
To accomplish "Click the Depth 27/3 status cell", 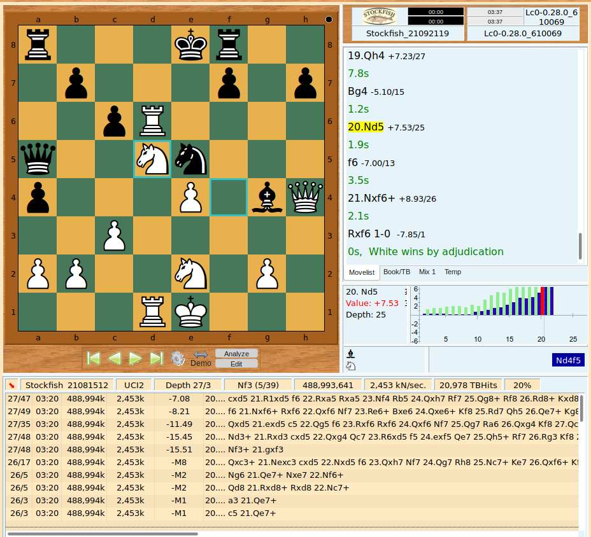I will (x=188, y=385).
